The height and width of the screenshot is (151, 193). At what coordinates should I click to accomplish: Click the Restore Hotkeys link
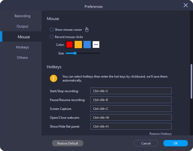(x=160, y=134)
